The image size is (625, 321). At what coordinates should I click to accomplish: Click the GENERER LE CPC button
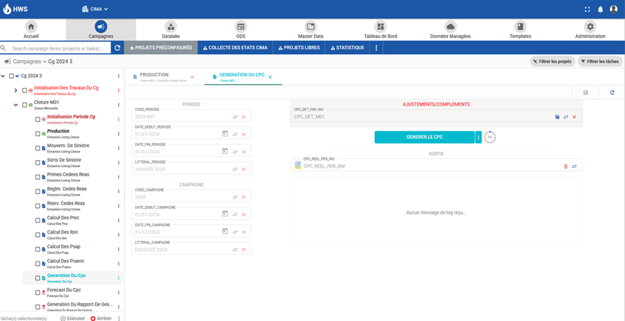click(x=424, y=137)
